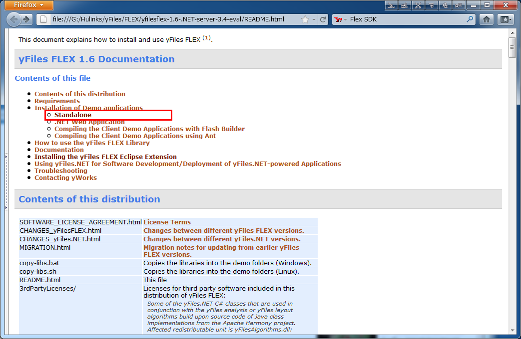Open the Using yFiles.NET for Software Development link
The height and width of the screenshot is (339, 521).
tap(188, 164)
